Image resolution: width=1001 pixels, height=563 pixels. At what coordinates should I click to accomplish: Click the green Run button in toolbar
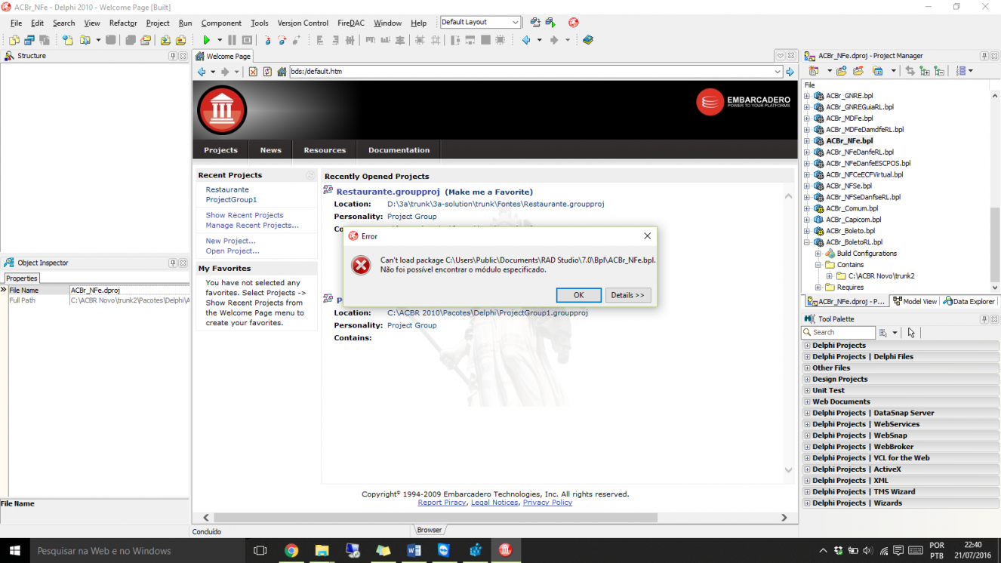(x=206, y=40)
